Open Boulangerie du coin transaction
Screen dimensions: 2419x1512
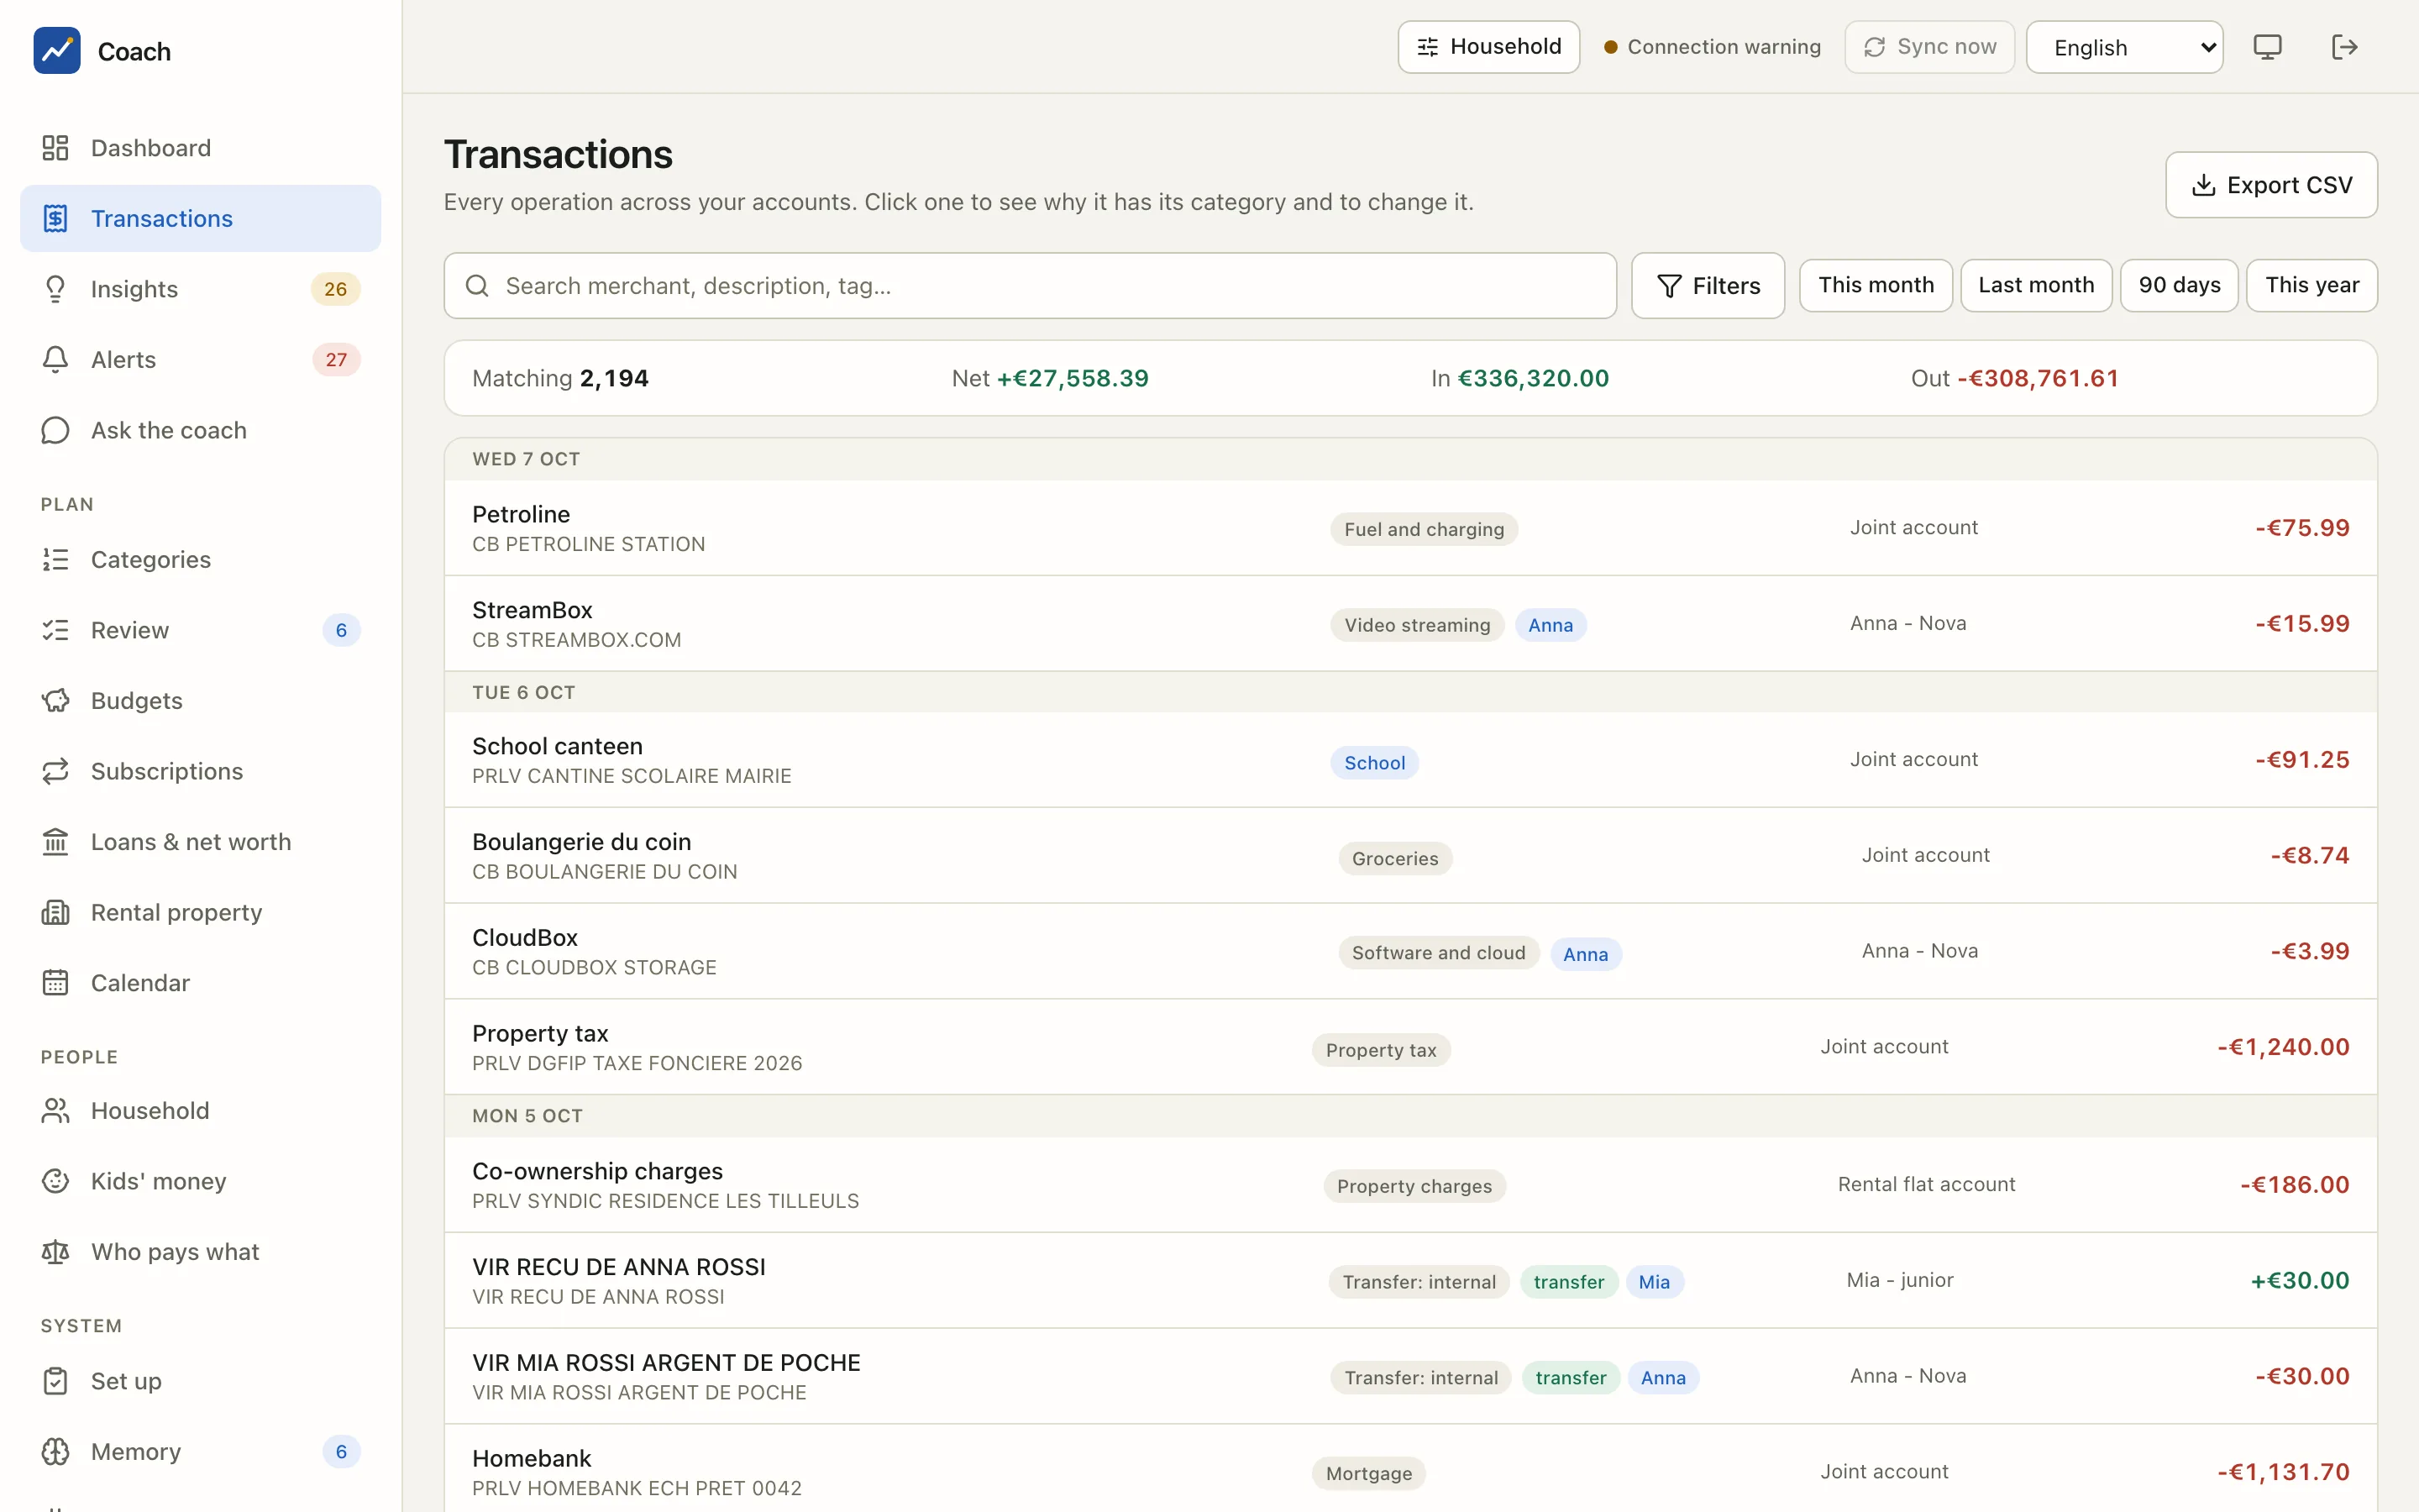click(1410, 856)
